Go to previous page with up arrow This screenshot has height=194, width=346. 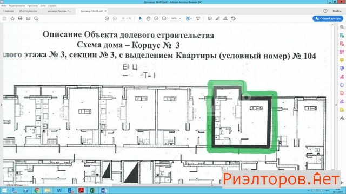click(x=107, y=19)
